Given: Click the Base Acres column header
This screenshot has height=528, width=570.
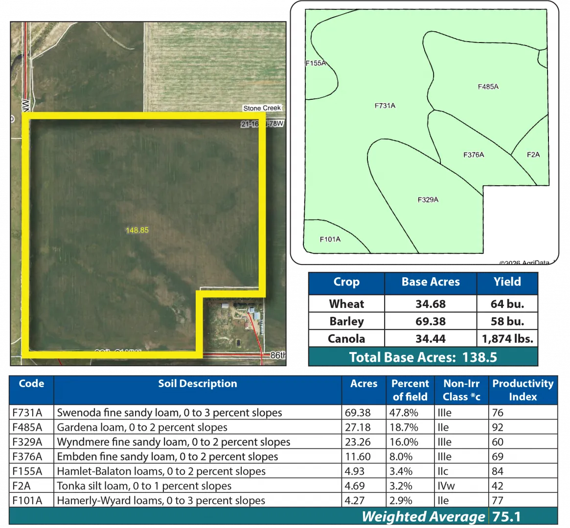Looking at the screenshot, I should click(x=431, y=283).
